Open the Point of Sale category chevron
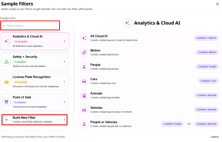 64,102
